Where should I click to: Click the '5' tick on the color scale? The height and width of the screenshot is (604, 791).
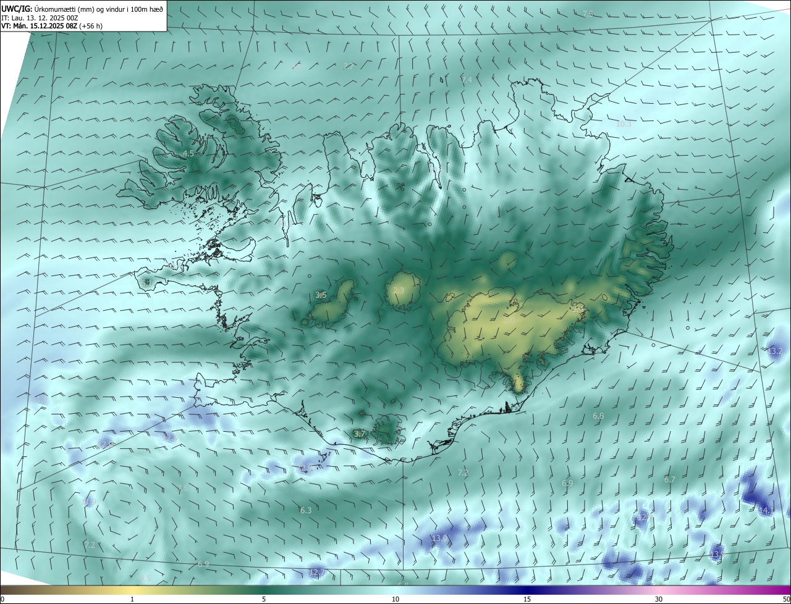(264, 600)
